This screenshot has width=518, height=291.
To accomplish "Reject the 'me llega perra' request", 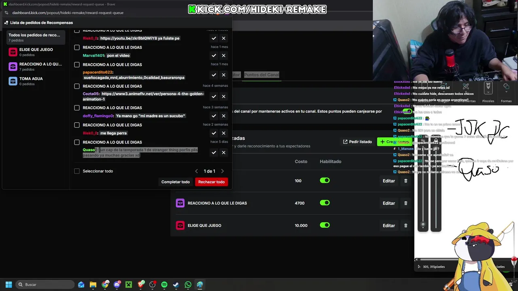I will (223, 133).
